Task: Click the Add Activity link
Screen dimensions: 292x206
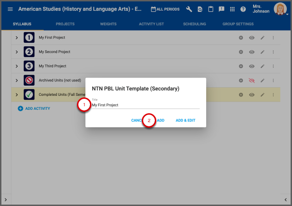Action: point(34,109)
